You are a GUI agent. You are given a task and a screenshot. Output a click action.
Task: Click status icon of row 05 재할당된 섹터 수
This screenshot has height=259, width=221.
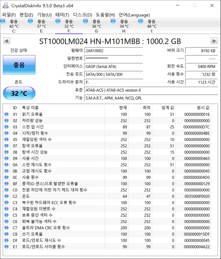[6, 140]
